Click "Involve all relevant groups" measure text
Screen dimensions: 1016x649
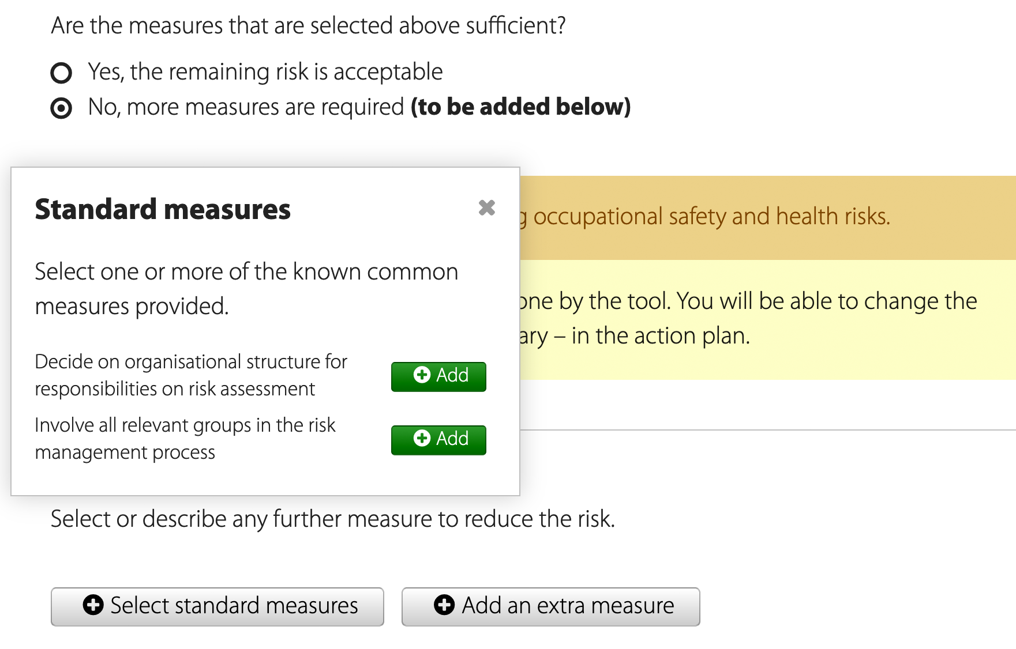[185, 439]
